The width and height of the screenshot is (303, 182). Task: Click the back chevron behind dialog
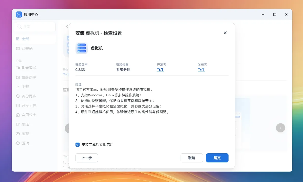click(x=67, y=27)
